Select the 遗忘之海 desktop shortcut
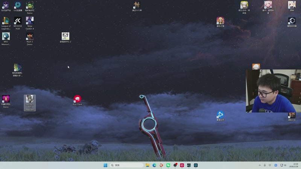The height and width of the screenshot is (169, 301). pos(220,22)
